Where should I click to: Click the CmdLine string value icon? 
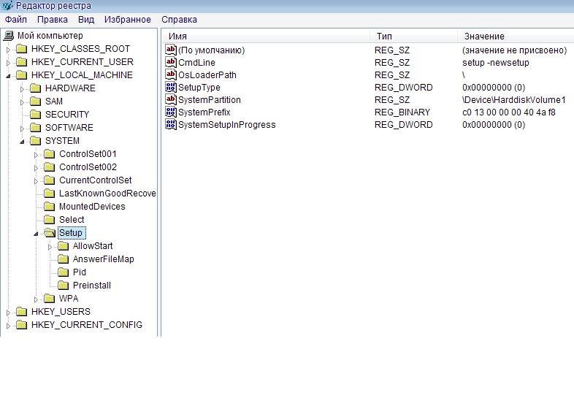tap(172, 63)
